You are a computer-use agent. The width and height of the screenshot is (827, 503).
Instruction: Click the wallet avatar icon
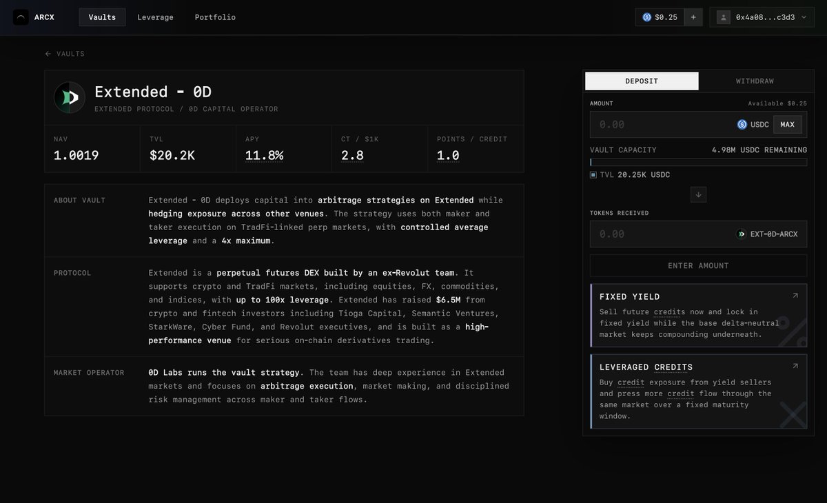pos(724,17)
